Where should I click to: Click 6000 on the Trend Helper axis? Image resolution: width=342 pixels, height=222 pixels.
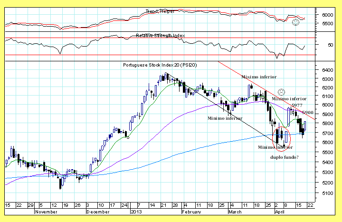pyautogui.click(x=328, y=15)
